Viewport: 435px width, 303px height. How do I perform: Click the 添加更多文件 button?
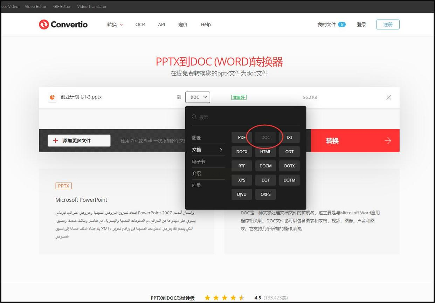click(79, 140)
